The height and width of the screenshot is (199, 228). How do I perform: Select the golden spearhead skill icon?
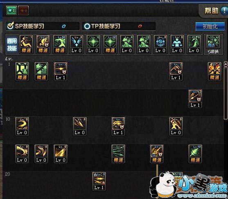pyautogui.click(x=80, y=124)
